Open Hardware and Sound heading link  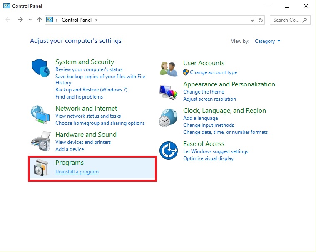[86, 134]
